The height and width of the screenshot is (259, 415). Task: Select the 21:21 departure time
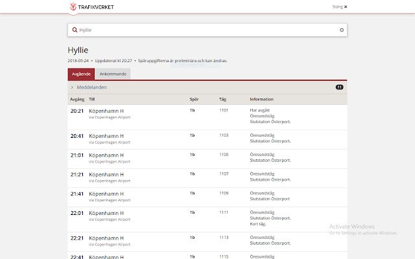[x=77, y=175]
